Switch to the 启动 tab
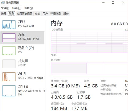Image resolution: width=128 pixels, height=111 pixels. [37, 13]
